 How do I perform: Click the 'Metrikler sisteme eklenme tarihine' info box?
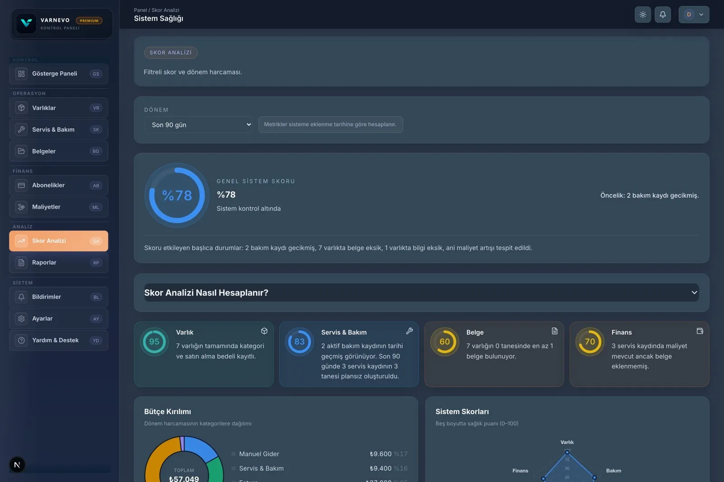pyautogui.click(x=330, y=125)
